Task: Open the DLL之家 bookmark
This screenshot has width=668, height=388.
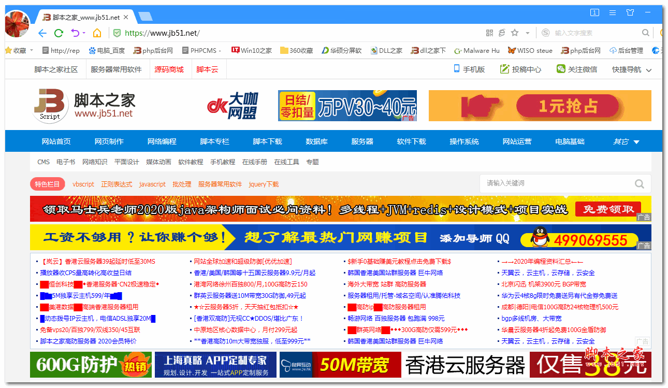Action: point(386,50)
